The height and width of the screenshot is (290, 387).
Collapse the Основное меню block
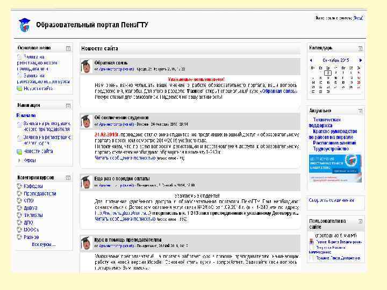tap(68, 48)
